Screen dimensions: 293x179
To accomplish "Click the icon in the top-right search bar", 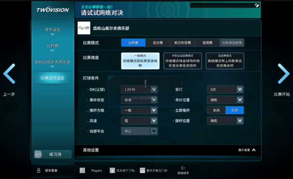I will tap(257, 5).
